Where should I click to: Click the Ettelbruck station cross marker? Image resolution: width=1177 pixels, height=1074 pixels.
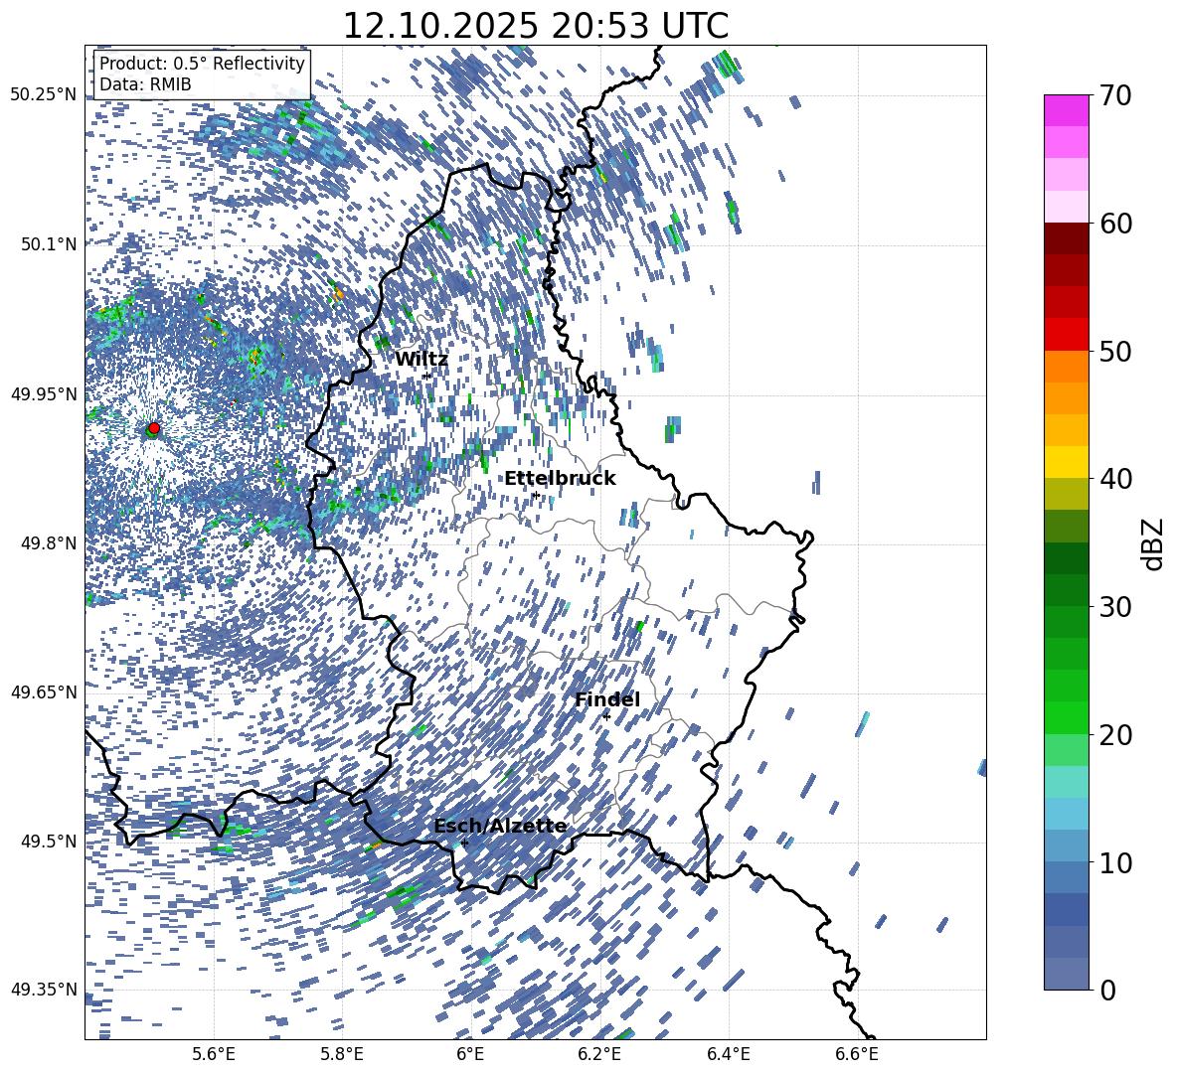[535, 495]
